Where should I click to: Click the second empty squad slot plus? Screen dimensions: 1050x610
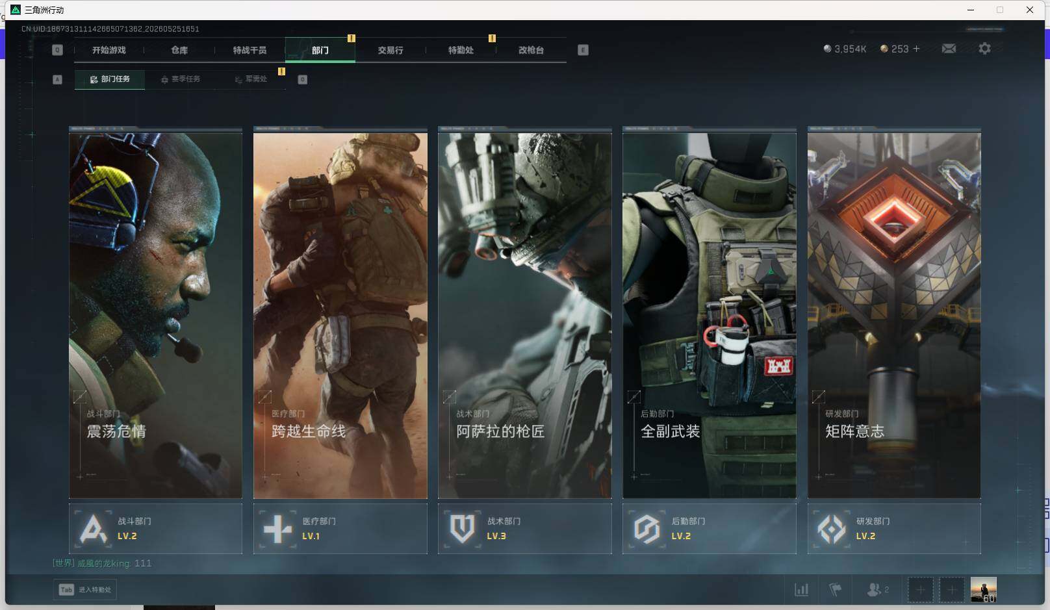[951, 590]
